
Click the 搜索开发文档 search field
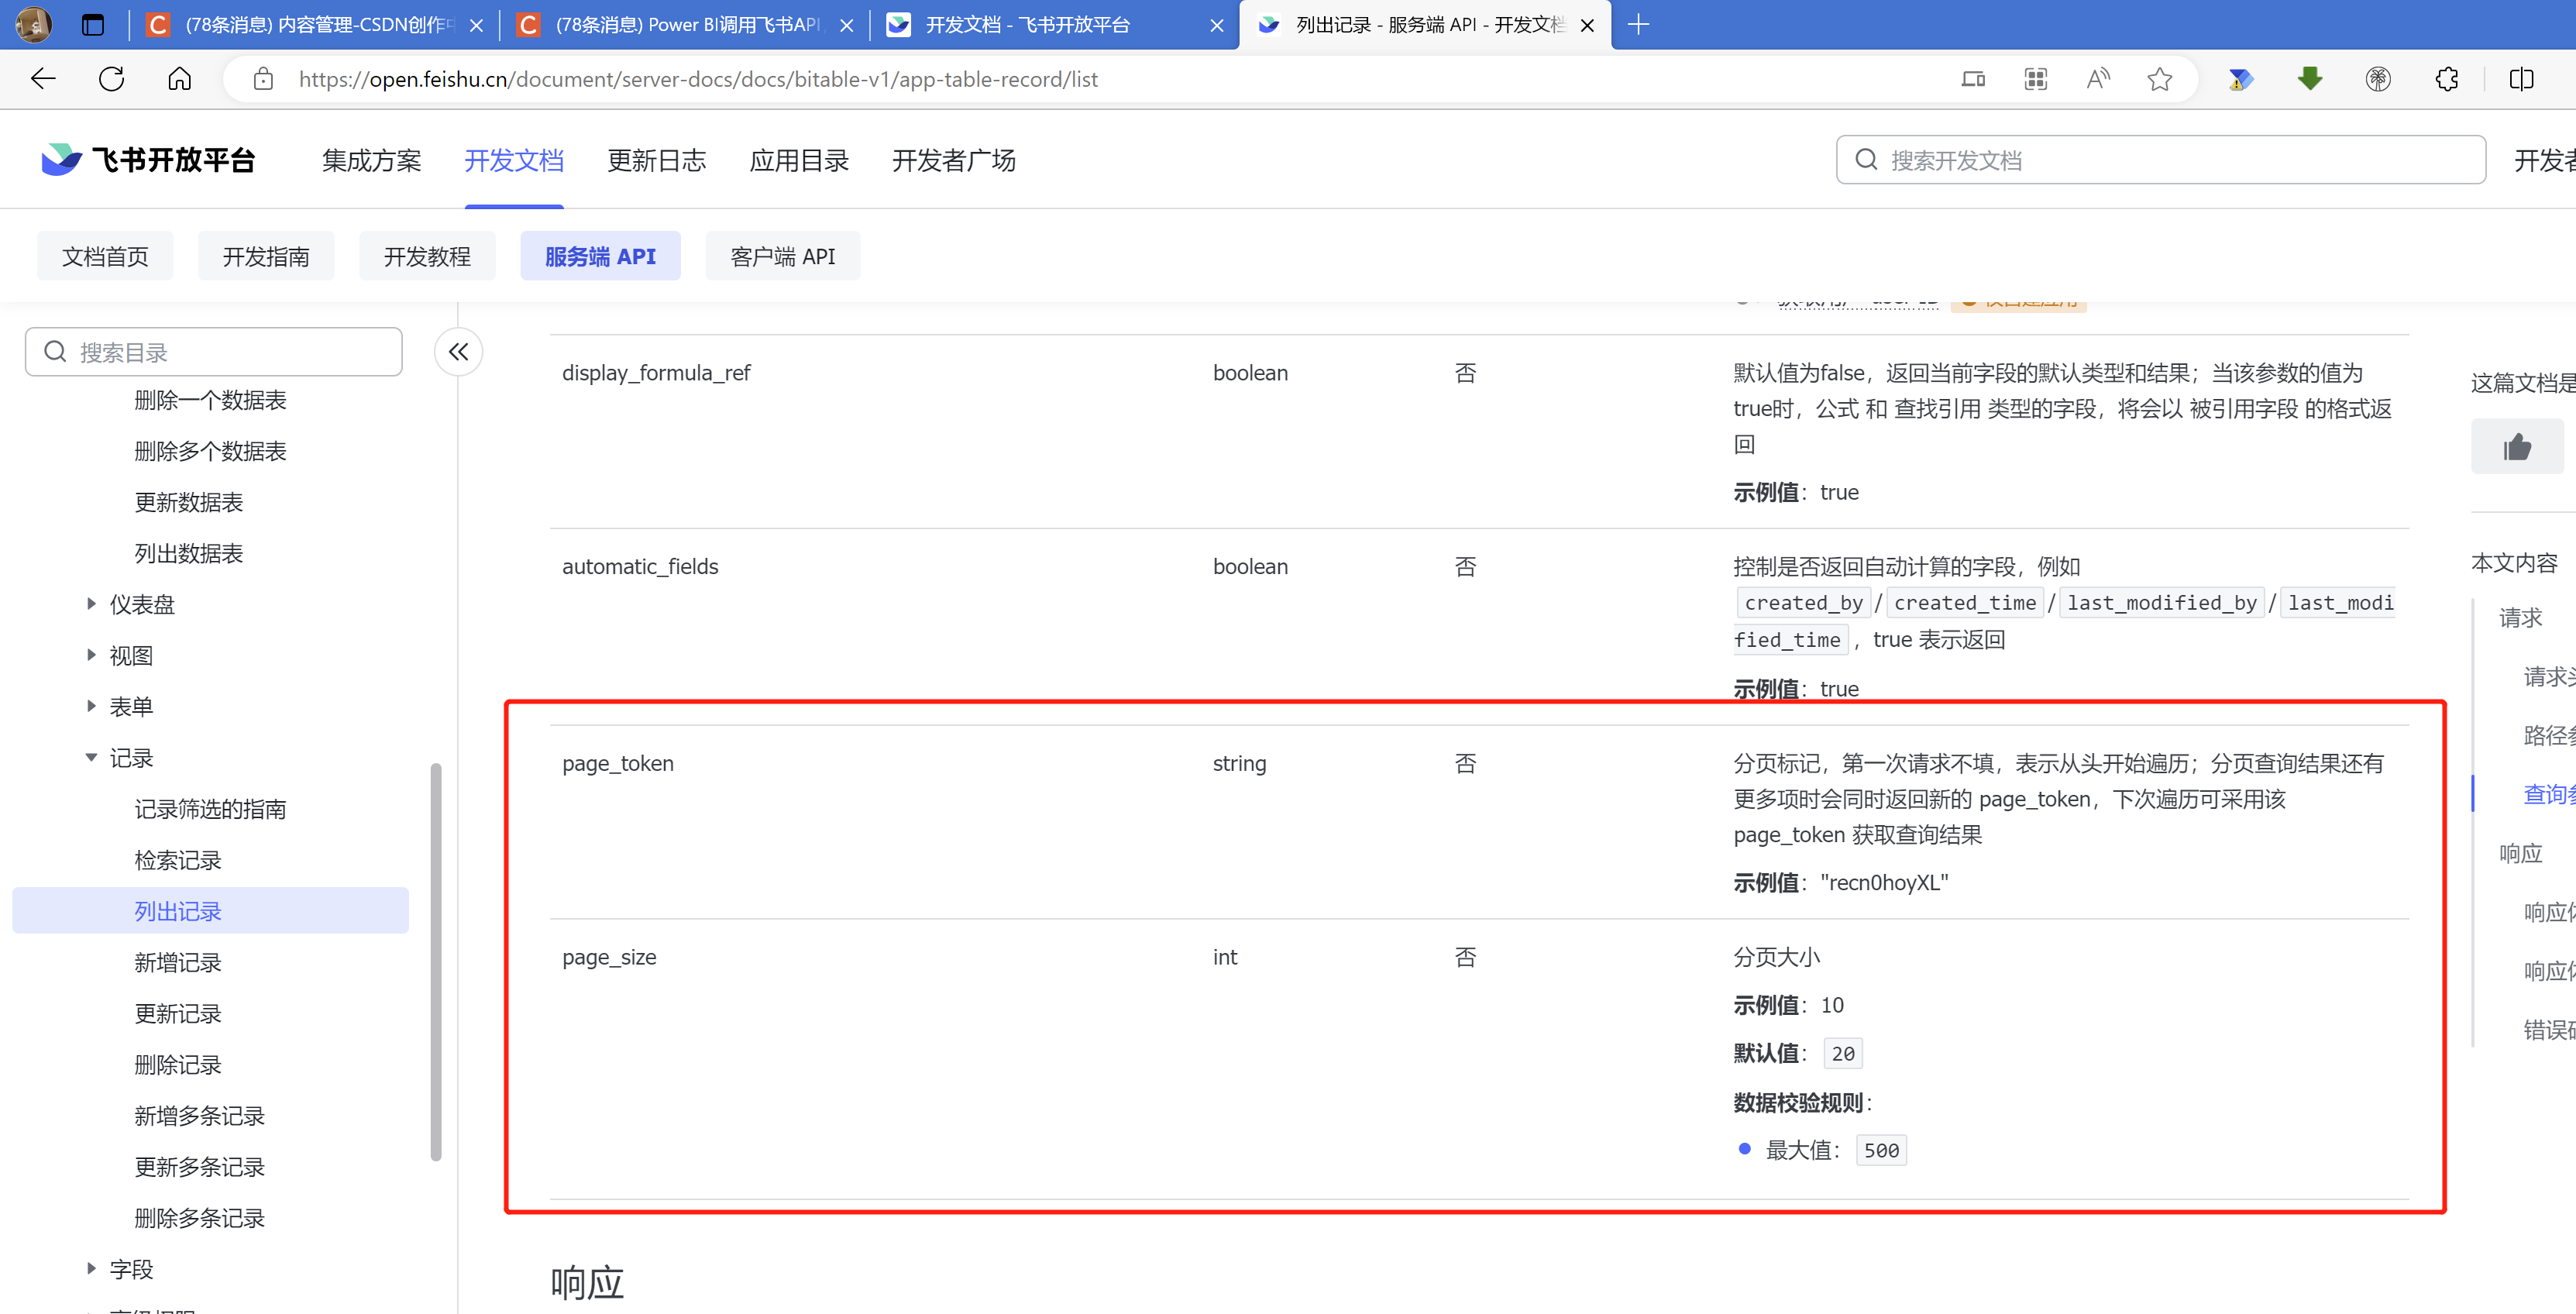pyautogui.click(x=2160, y=160)
